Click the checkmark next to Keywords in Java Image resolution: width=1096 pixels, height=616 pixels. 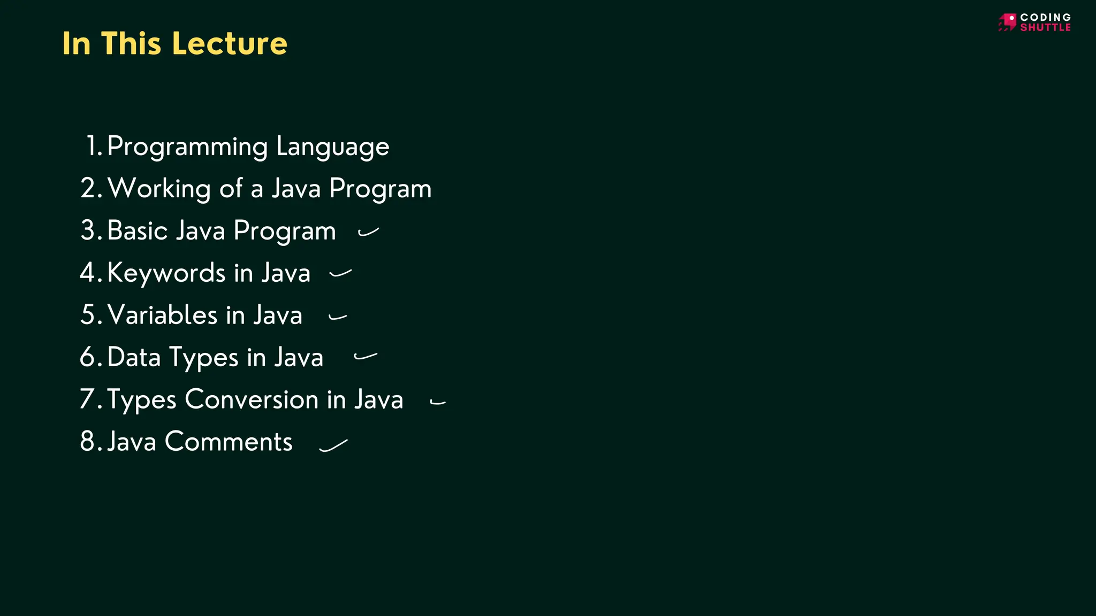[340, 274]
